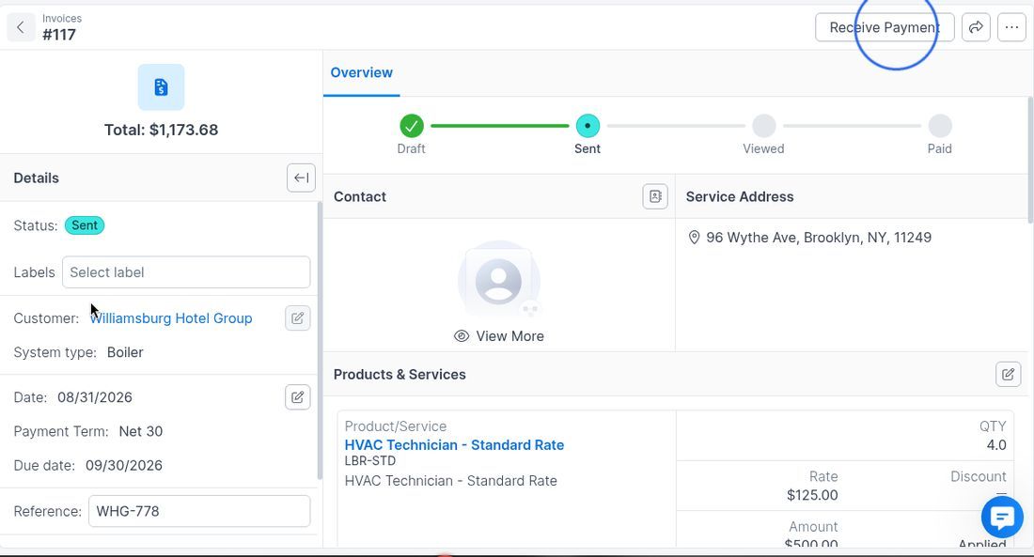
Task: Go back using the arrow beside Invoices
Action: 21,27
